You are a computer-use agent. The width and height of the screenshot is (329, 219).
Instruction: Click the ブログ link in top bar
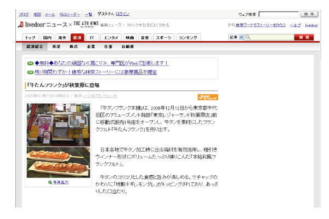tap(24, 14)
